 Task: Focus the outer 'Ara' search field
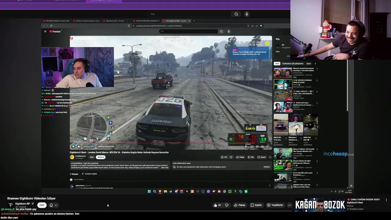[x=190, y=14]
